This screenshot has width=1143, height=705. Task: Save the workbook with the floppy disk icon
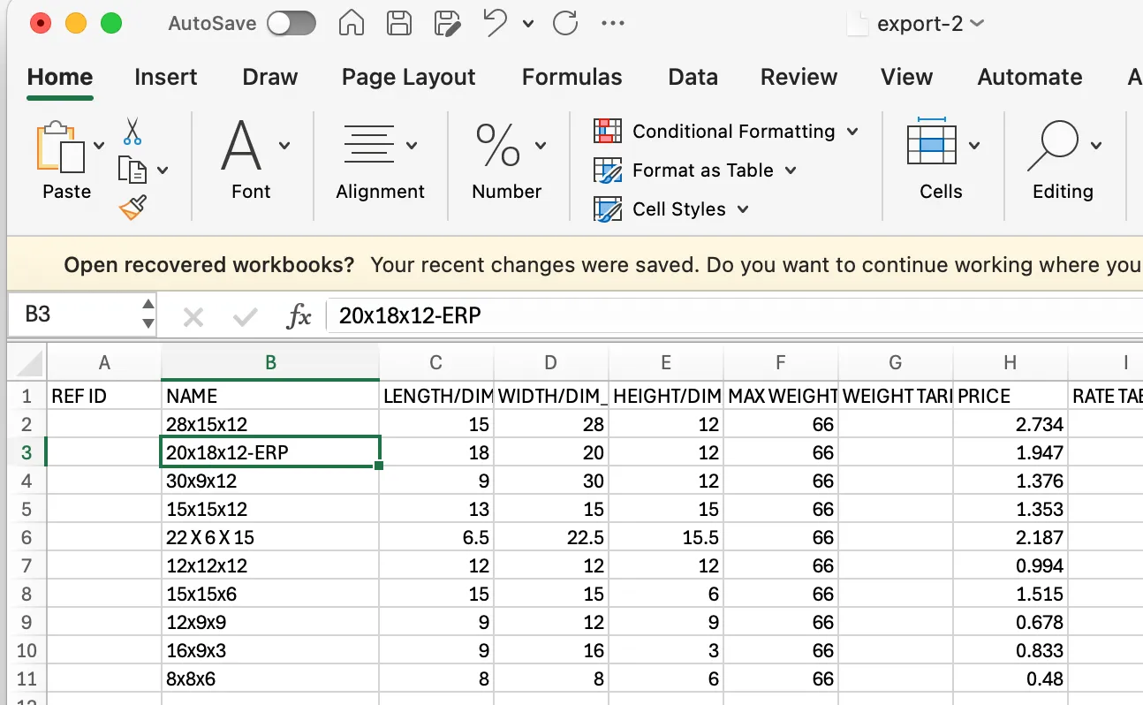point(400,24)
